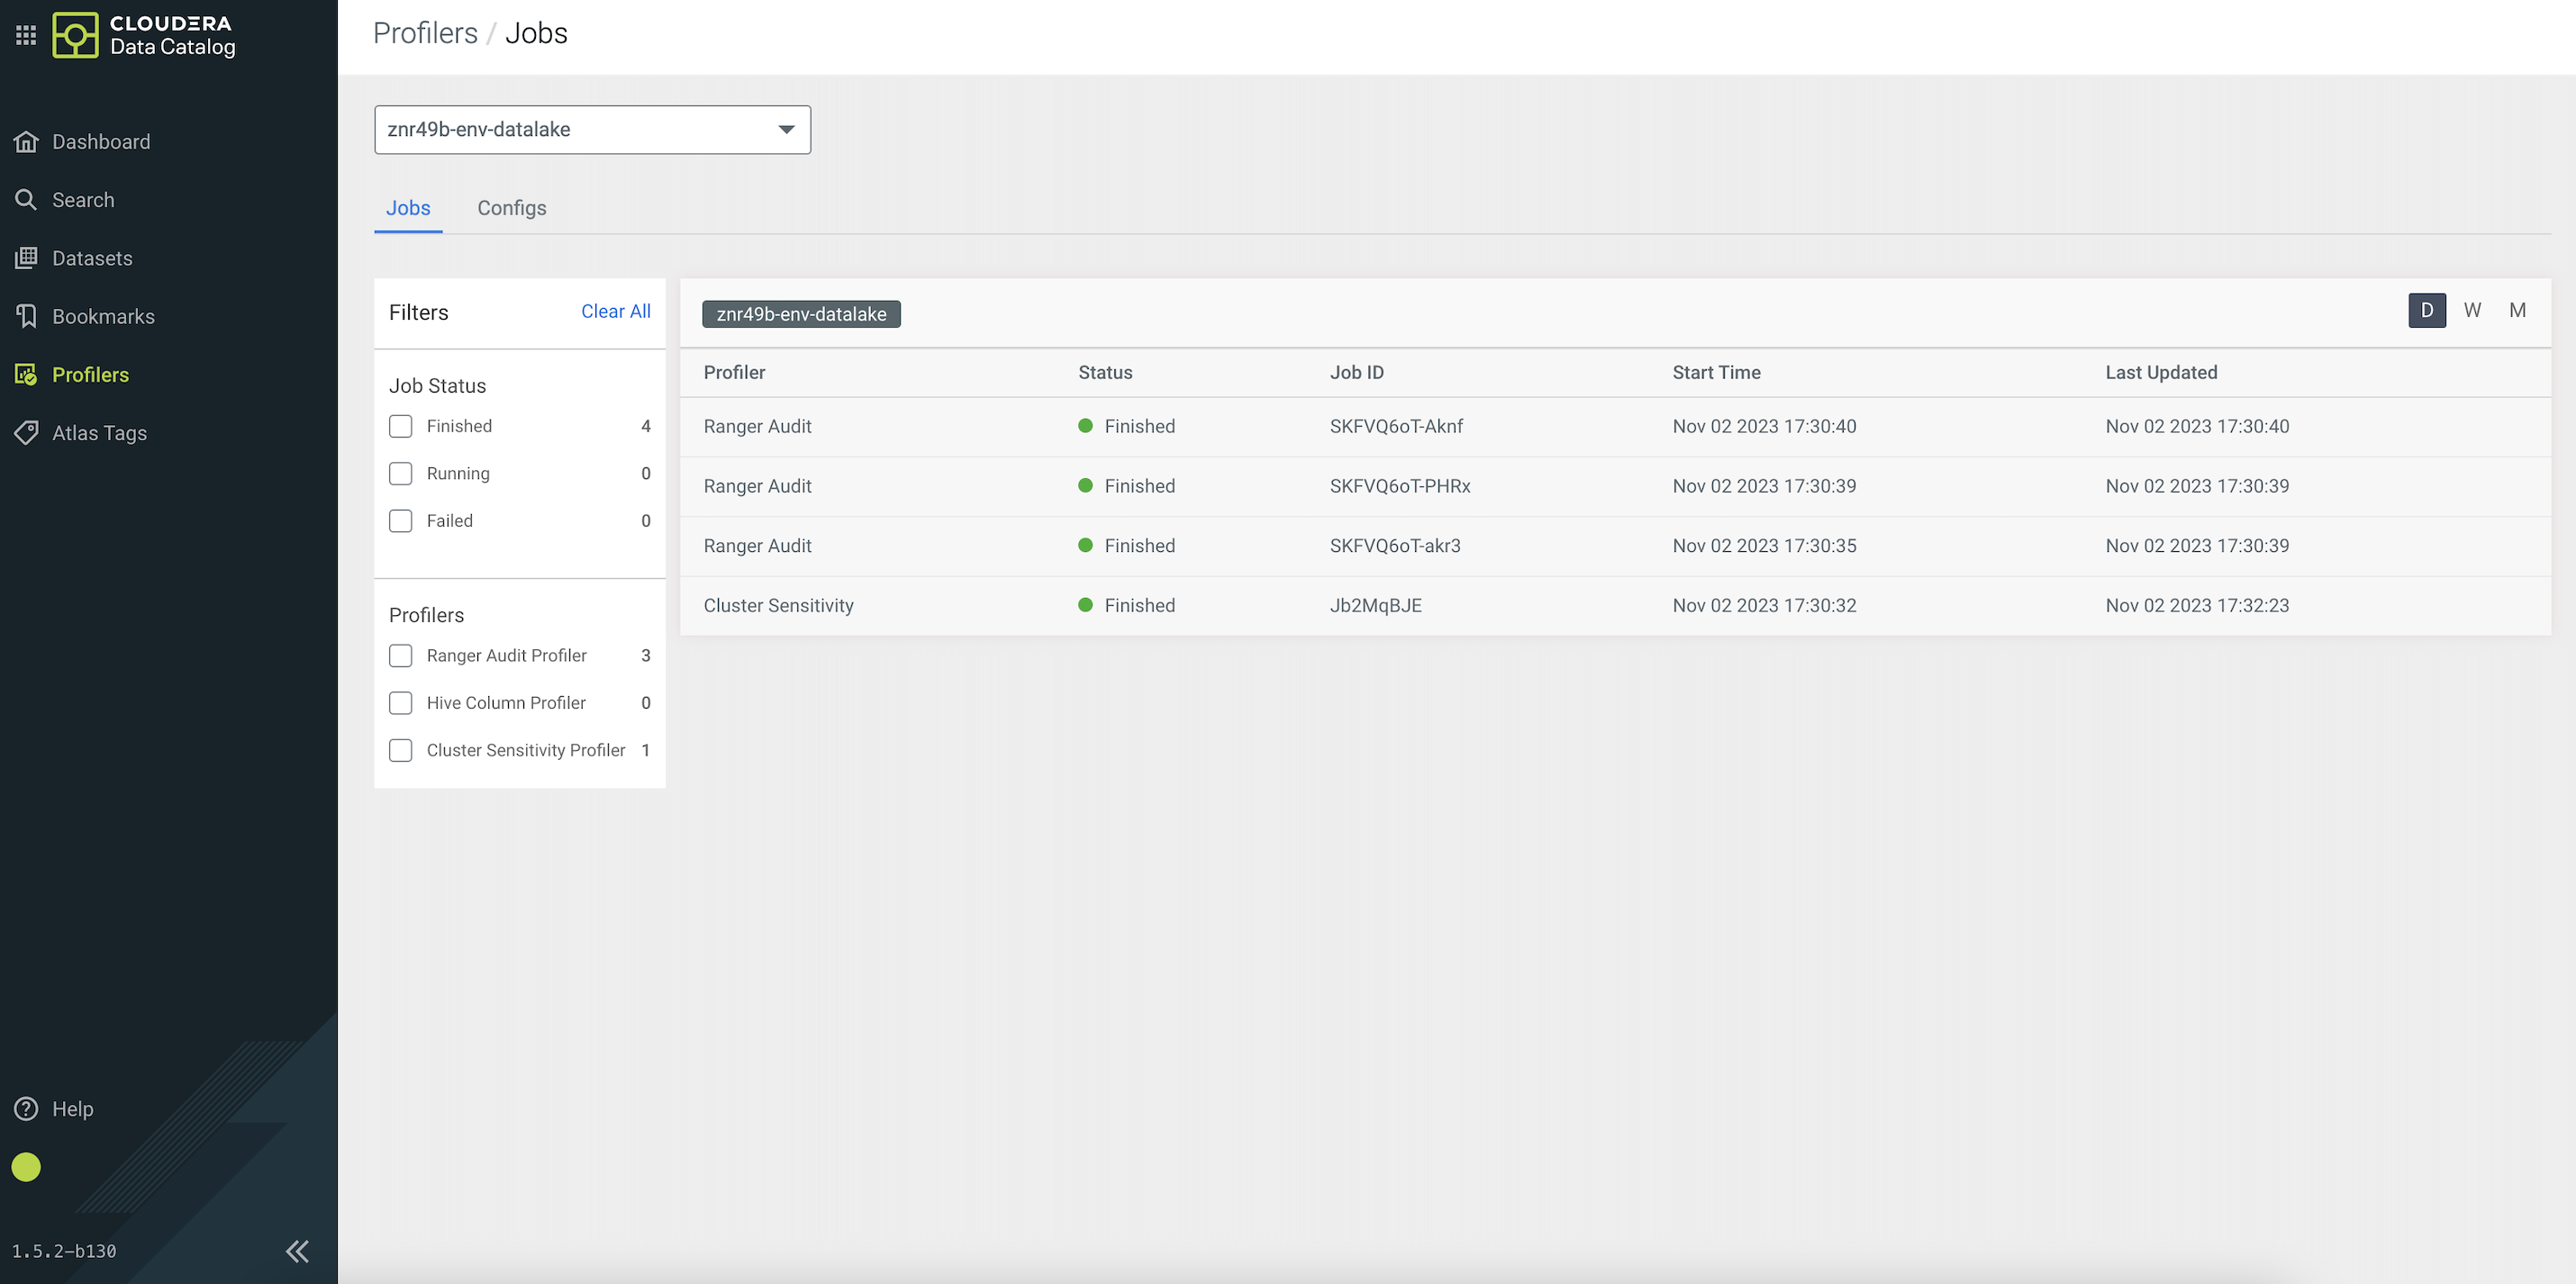Open Atlas Tags tag icon
The image size is (2576, 1284).
26,433
